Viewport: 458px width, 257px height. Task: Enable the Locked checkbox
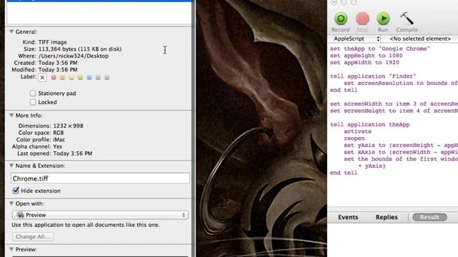33,102
